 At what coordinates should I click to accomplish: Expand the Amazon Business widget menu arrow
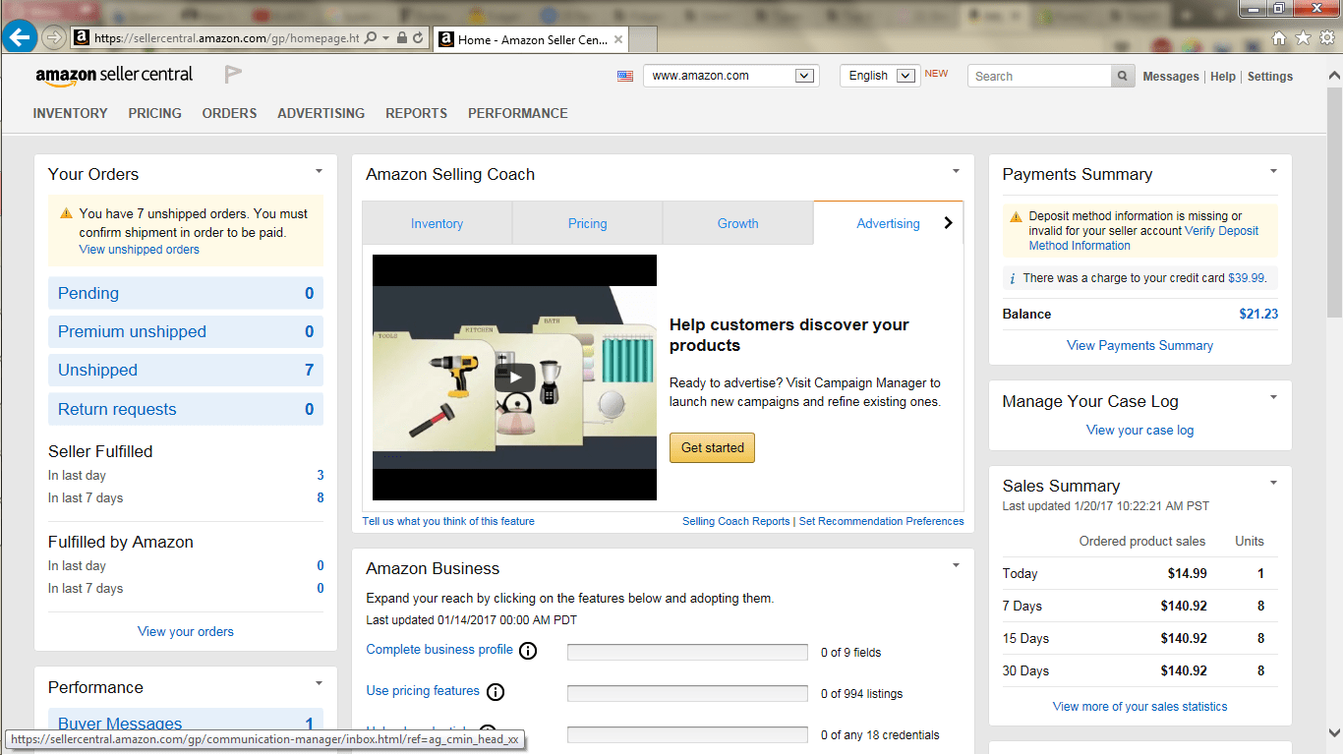click(x=956, y=565)
